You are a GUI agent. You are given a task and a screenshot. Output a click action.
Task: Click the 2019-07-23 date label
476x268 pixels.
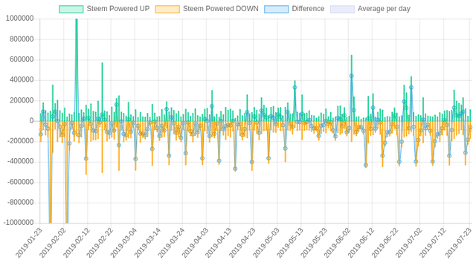458,244
